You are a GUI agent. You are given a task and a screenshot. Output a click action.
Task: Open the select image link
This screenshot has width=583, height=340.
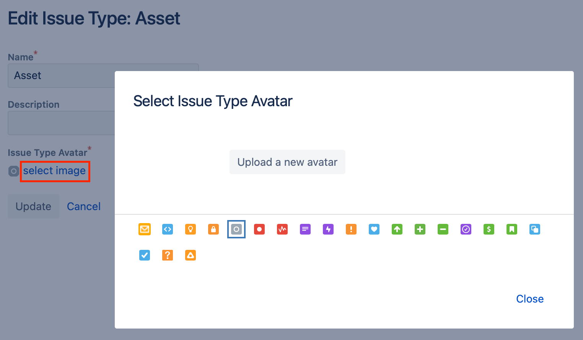[x=54, y=171]
